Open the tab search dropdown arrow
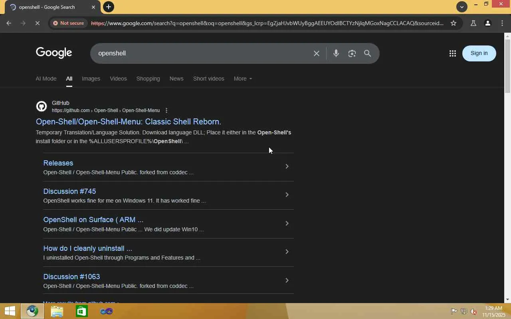Screen dimensions: 511x319 (x=462, y=7)
